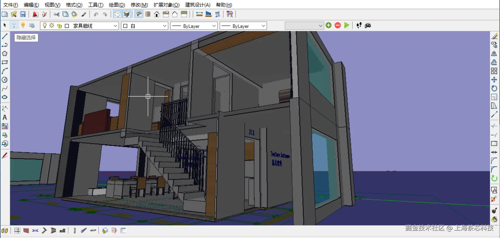500x238 pixels.
Task: Expand the 白 color dropdown
Action: coord(164,26)
